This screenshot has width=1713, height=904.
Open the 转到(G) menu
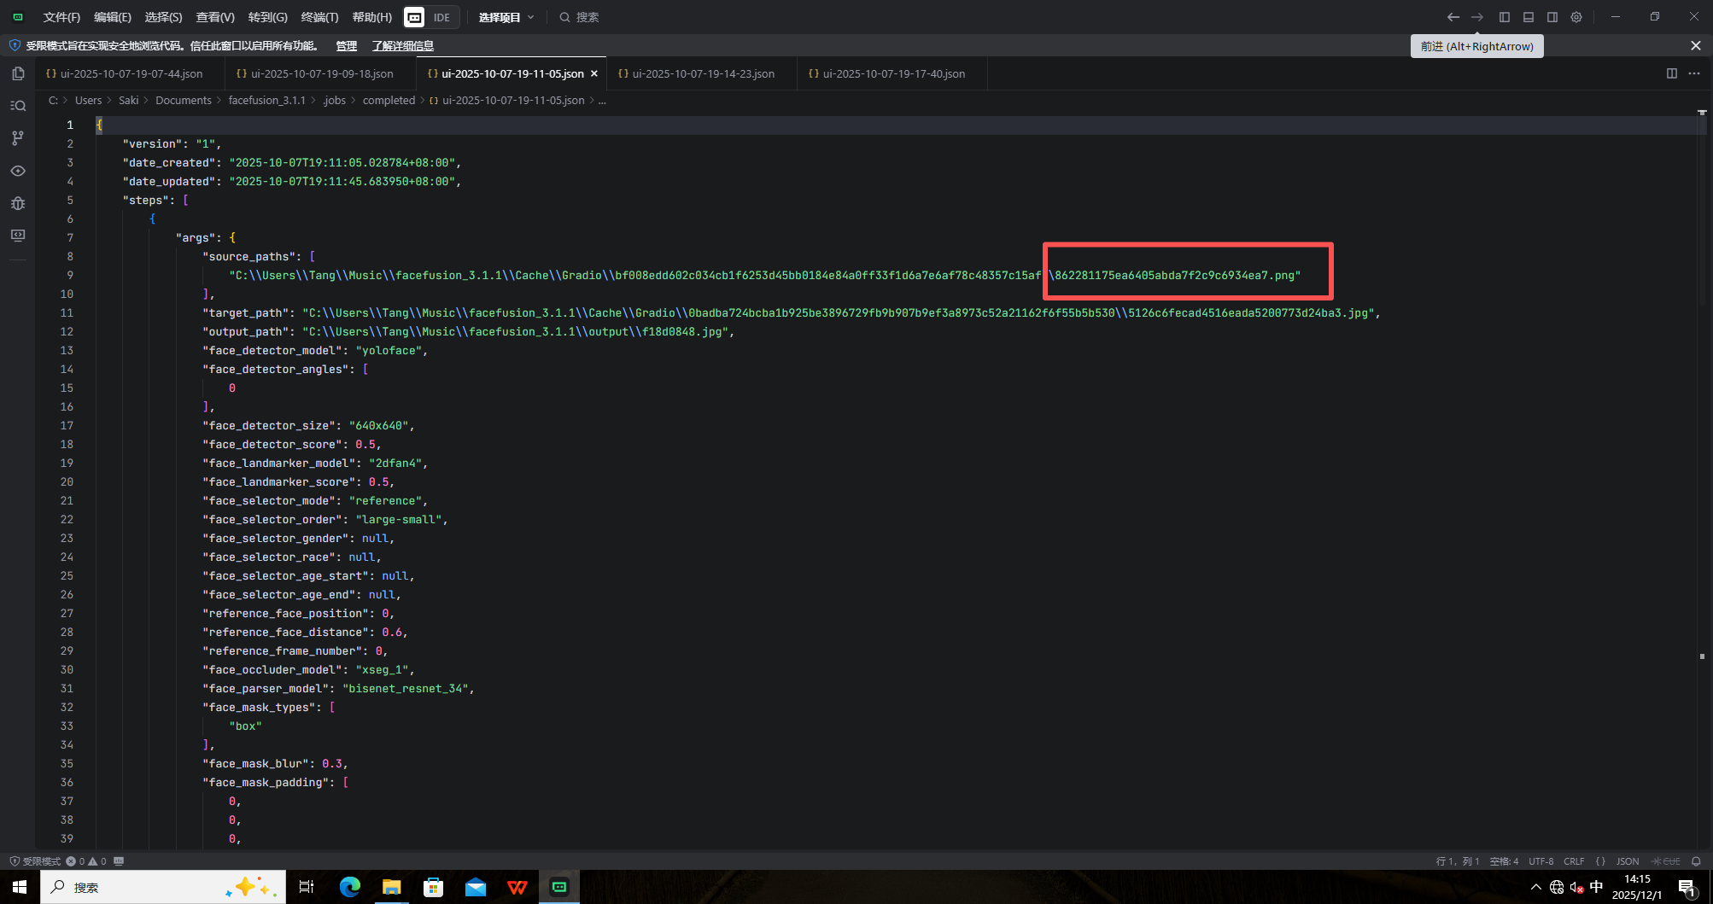(267, 17)
